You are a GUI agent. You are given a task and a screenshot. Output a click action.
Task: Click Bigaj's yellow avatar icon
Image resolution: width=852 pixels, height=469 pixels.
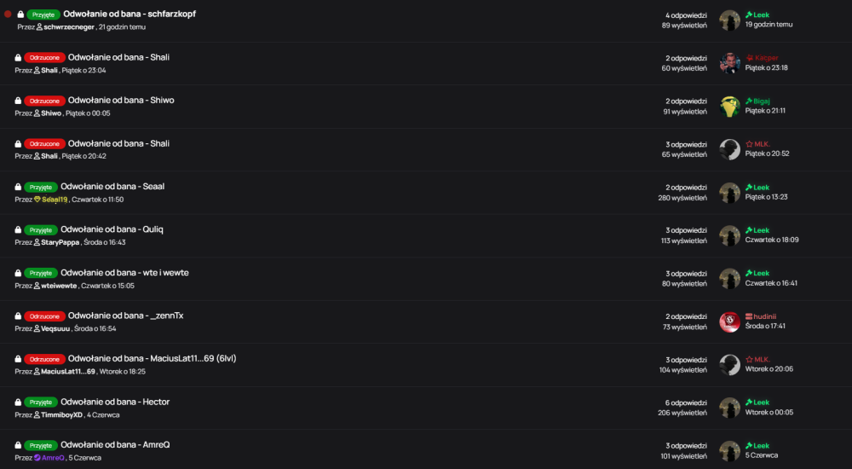click(x=729, y=106)
